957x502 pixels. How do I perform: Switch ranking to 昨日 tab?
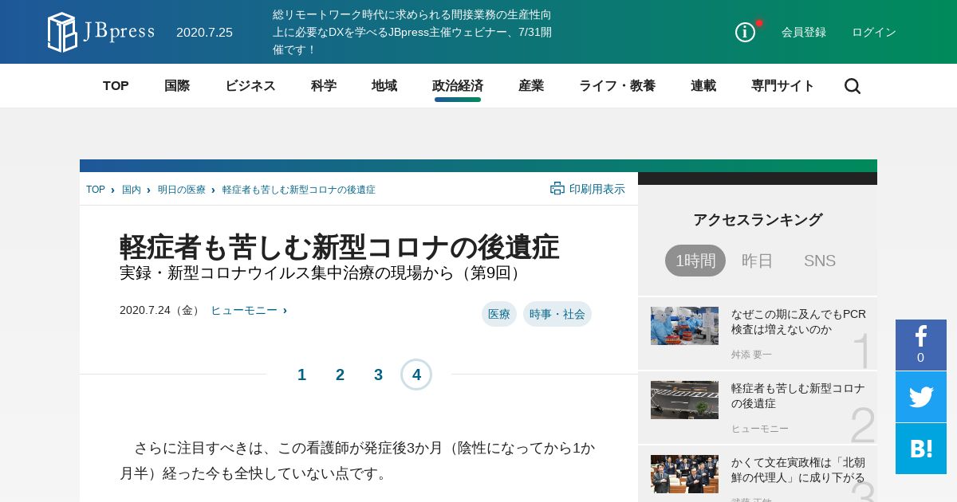click(x=758, y=261)
